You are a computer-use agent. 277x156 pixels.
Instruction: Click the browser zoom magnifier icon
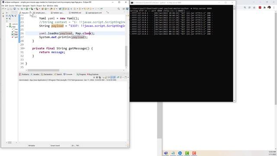point(245,7)
